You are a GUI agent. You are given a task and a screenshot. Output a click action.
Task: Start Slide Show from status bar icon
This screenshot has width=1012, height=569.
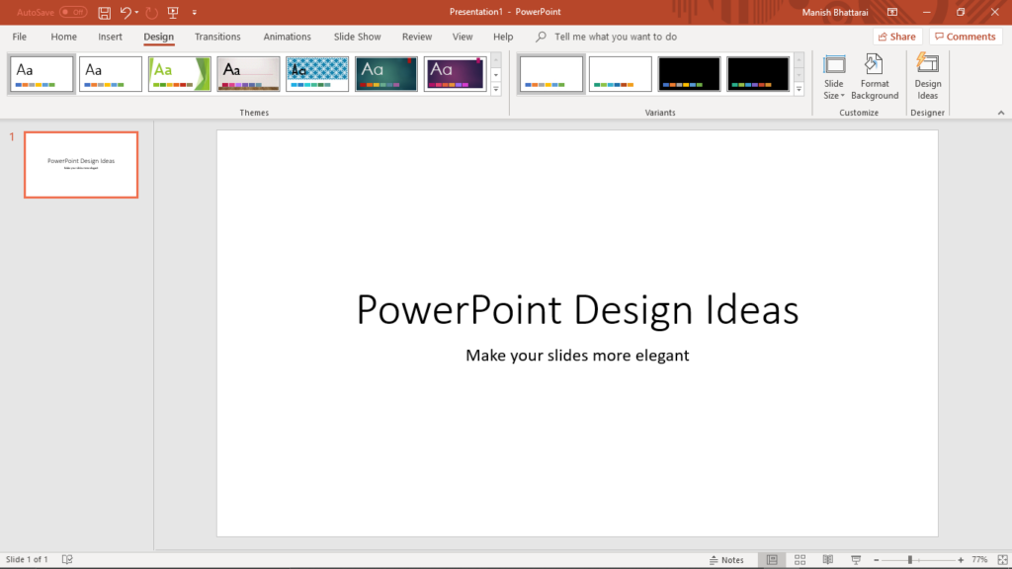pos(855,559)
